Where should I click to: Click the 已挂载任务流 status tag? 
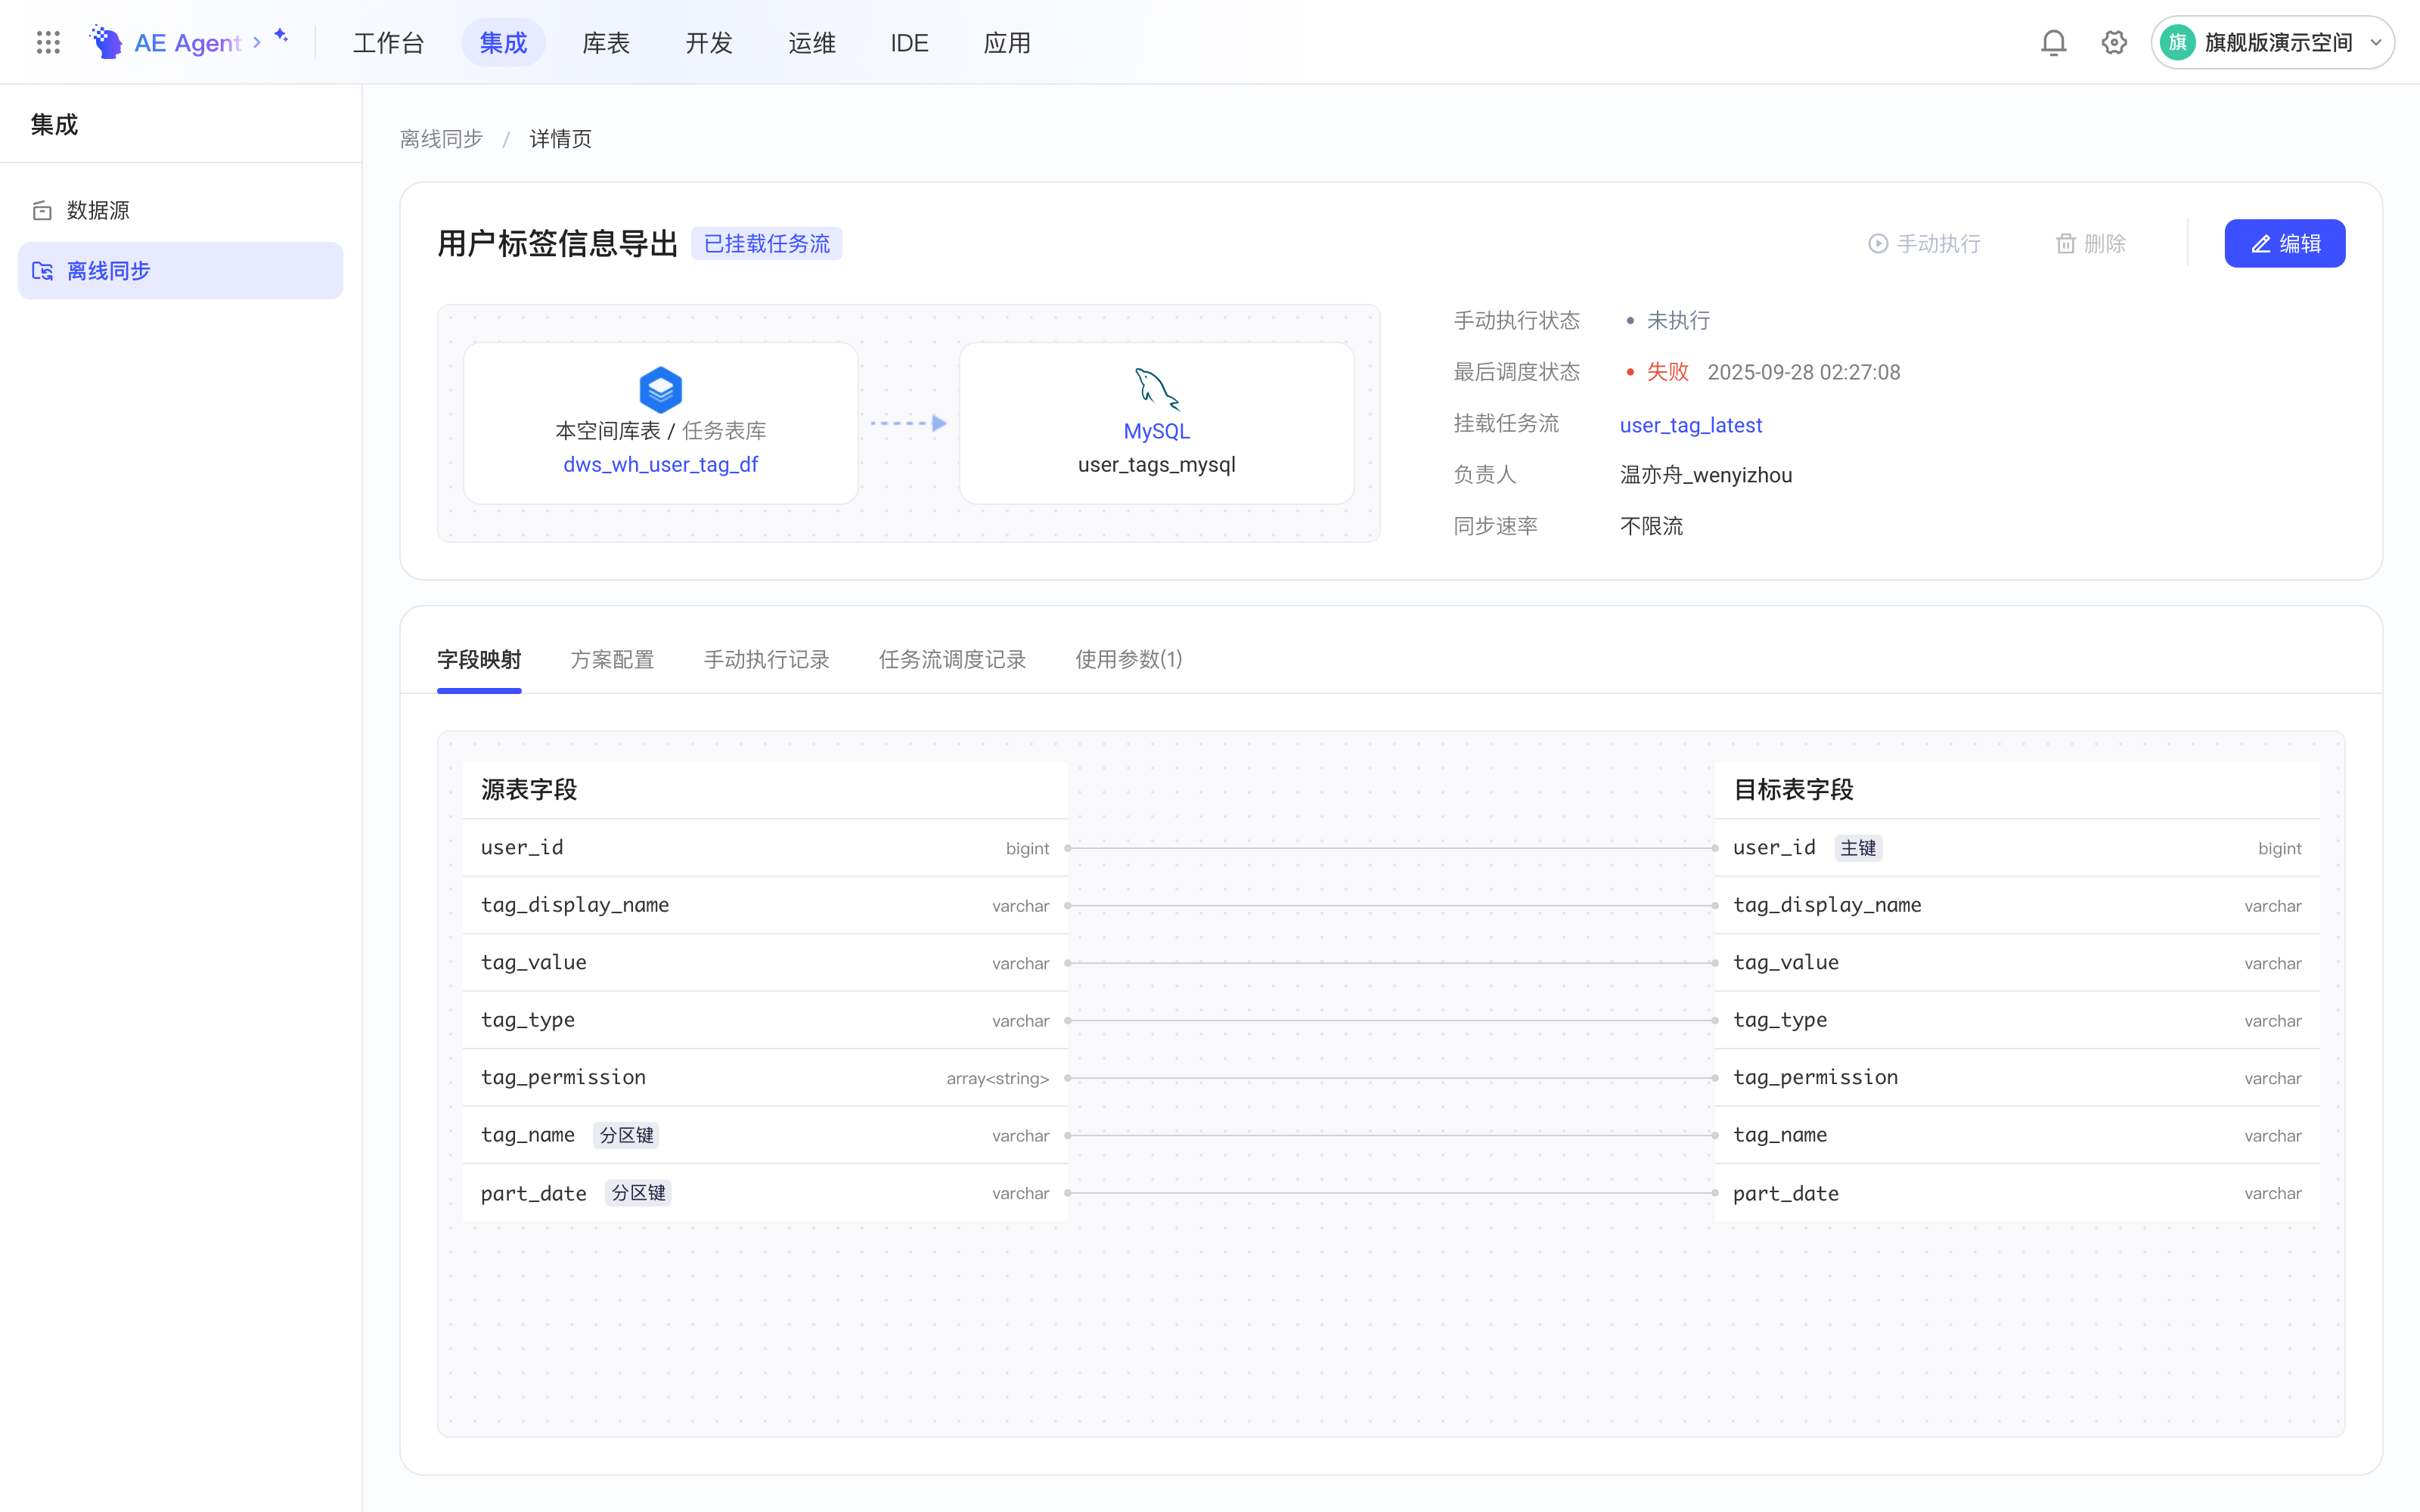(x=766, y=244)
